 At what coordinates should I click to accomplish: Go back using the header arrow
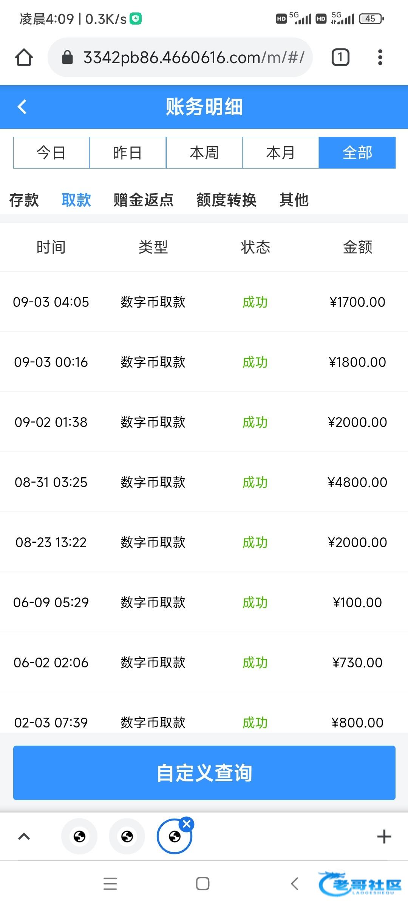coord(22,107)
